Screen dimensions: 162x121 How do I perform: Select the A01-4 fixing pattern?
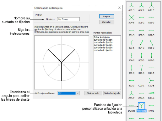point(132,7)
